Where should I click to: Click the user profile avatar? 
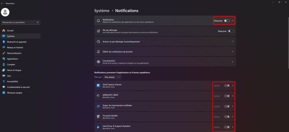[5, 12]
